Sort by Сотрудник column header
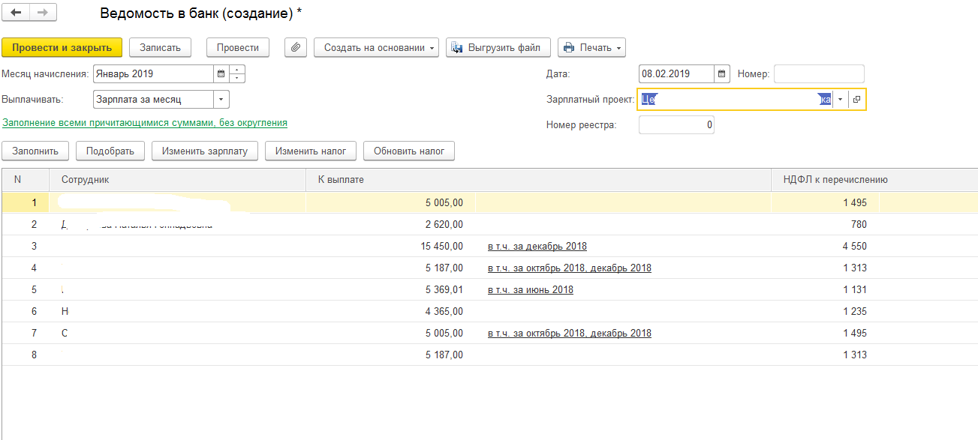Screen dimensions: 978x440 click(x=178, y=180)
